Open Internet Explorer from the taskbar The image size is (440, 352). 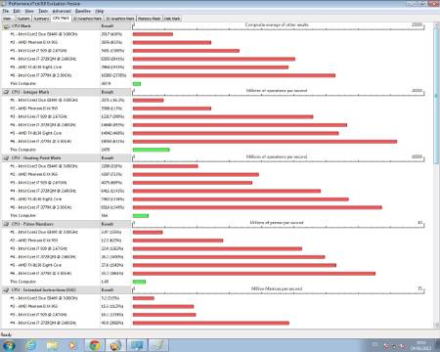tap(31, 345)
